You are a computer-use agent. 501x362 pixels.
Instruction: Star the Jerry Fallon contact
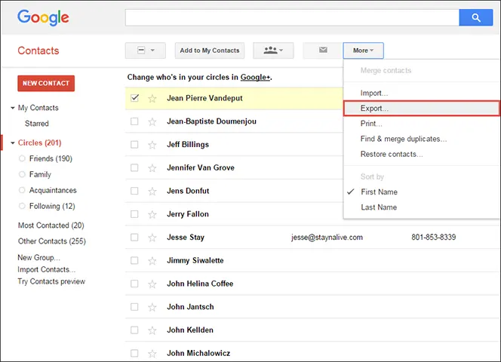pos(152,214)
